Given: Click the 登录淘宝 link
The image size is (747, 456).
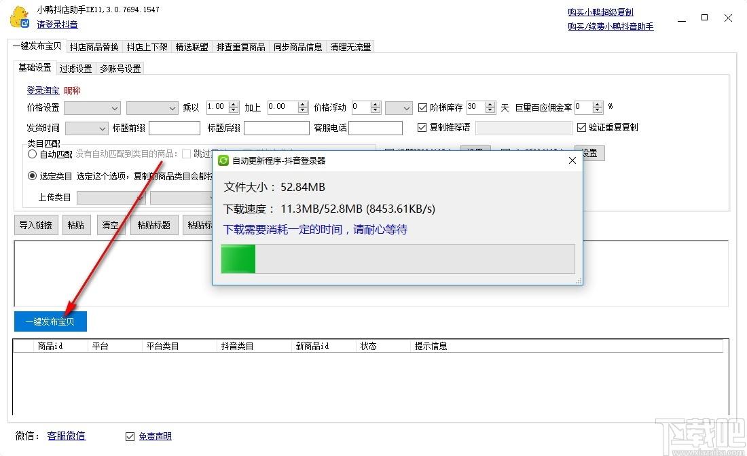Looking at the screenshot, I should pyautogui.click(x=43, y=90).
